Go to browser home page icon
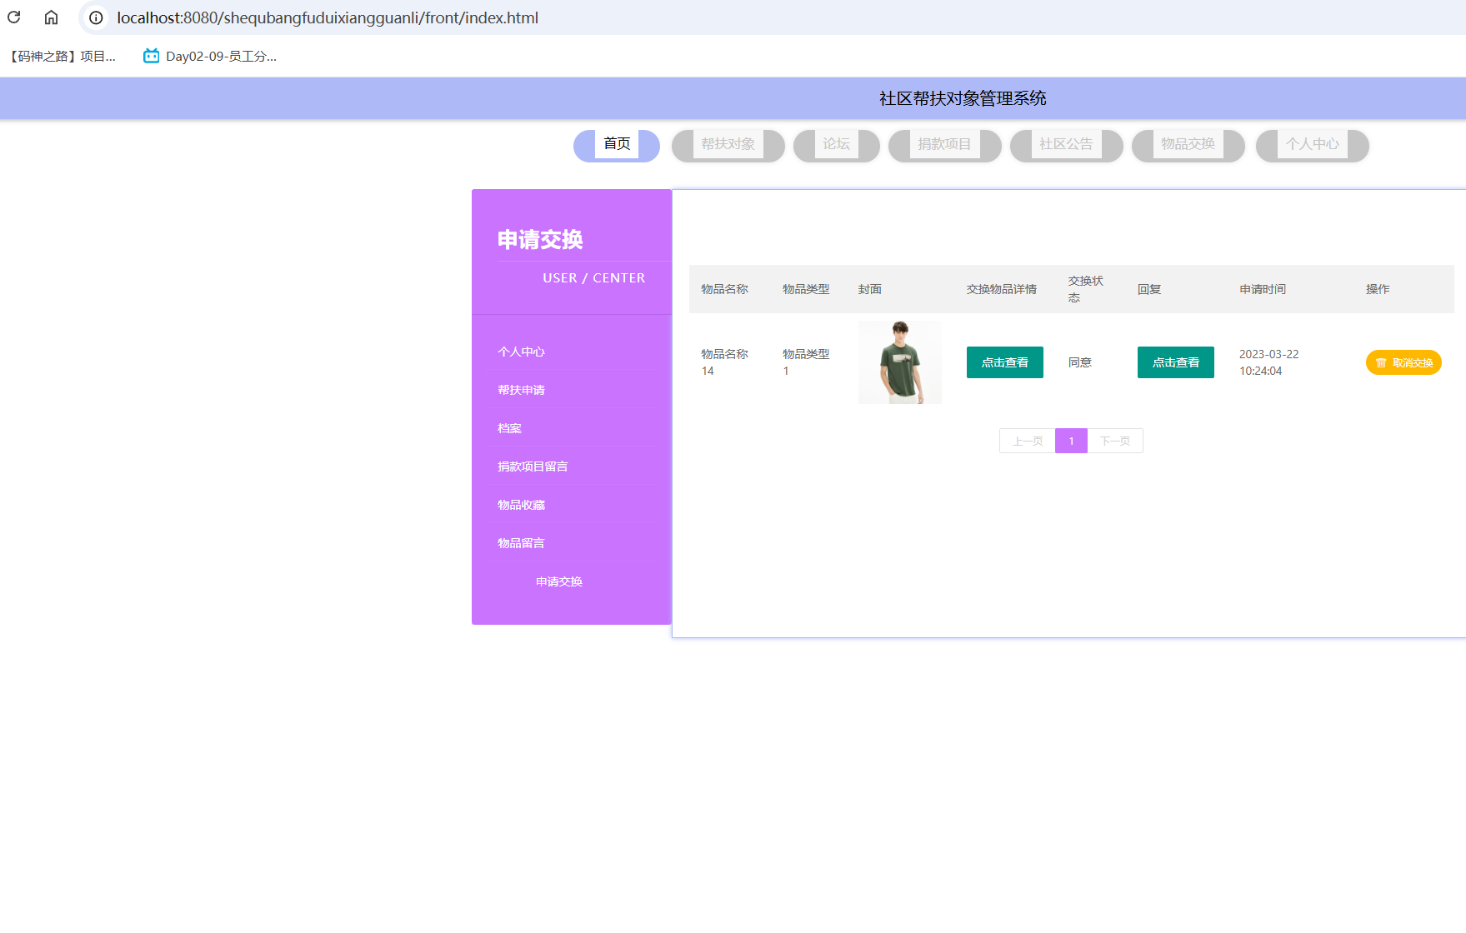Image resolution: width=1466 pixels, height=933 pixels. click(x=52, y=17)
